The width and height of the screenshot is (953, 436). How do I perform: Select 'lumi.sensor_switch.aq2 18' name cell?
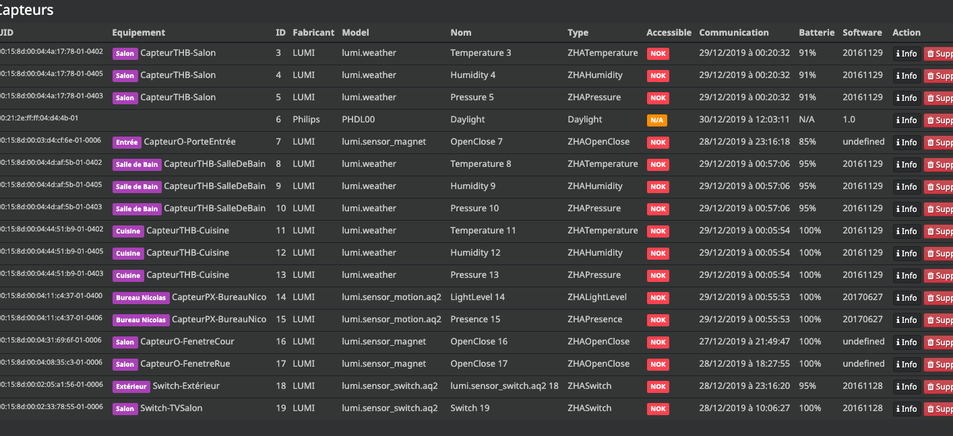coord(505,386)
